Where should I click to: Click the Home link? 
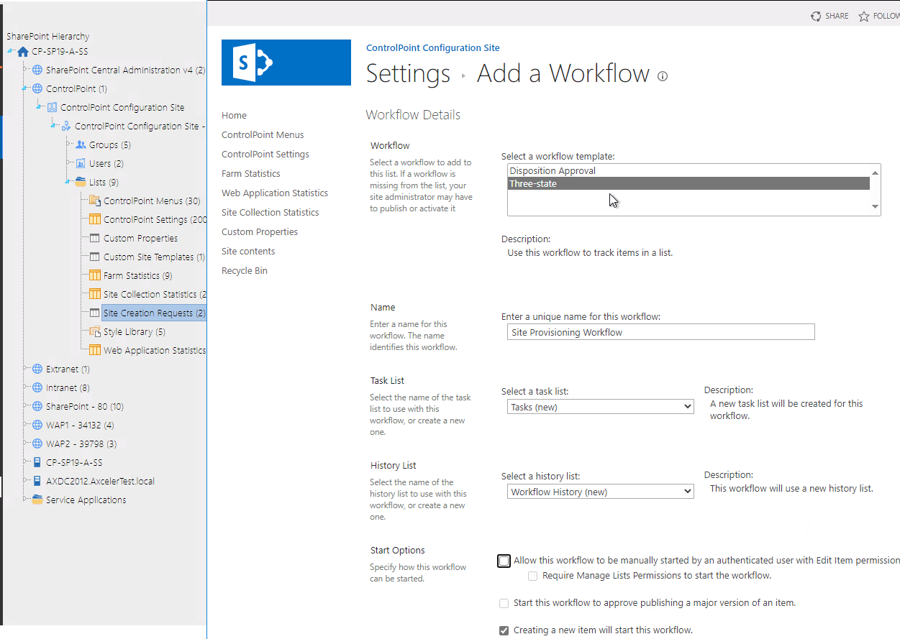(x=234, y=114)
